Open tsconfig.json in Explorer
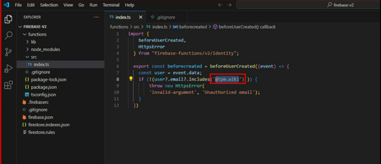This screenshot has height=164, width=381. (60, 95)
